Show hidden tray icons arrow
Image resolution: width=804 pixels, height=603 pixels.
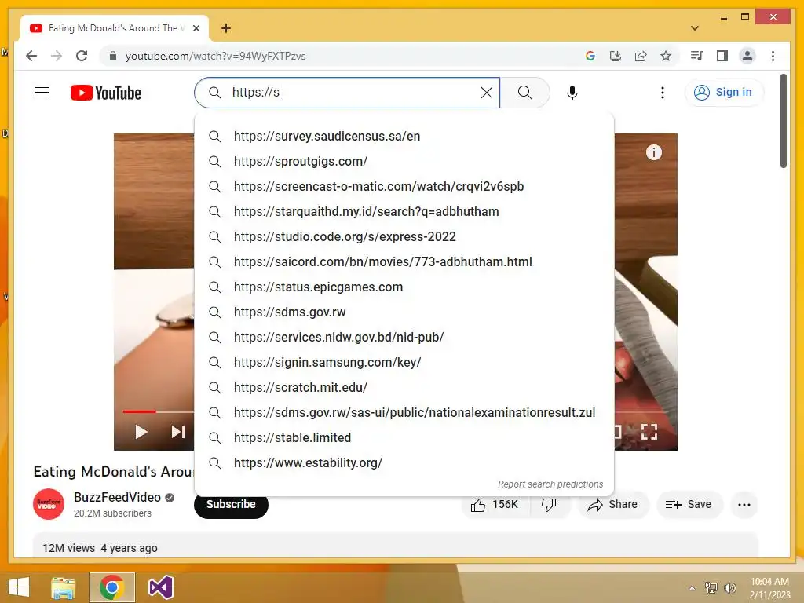tap(692, 588)
